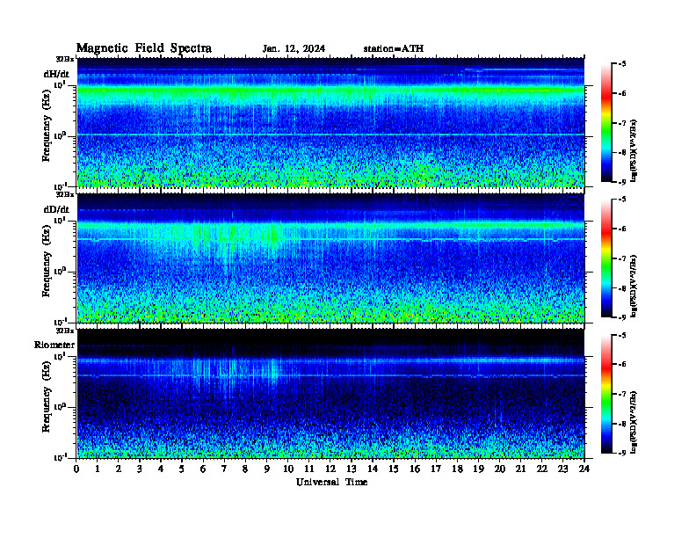Click hour '9' on the time axis

[267, 469]
